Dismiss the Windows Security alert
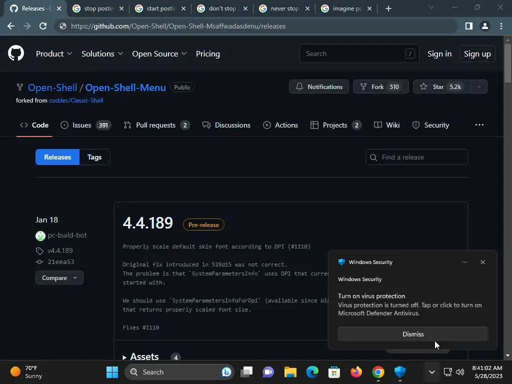 coord(412,334)
